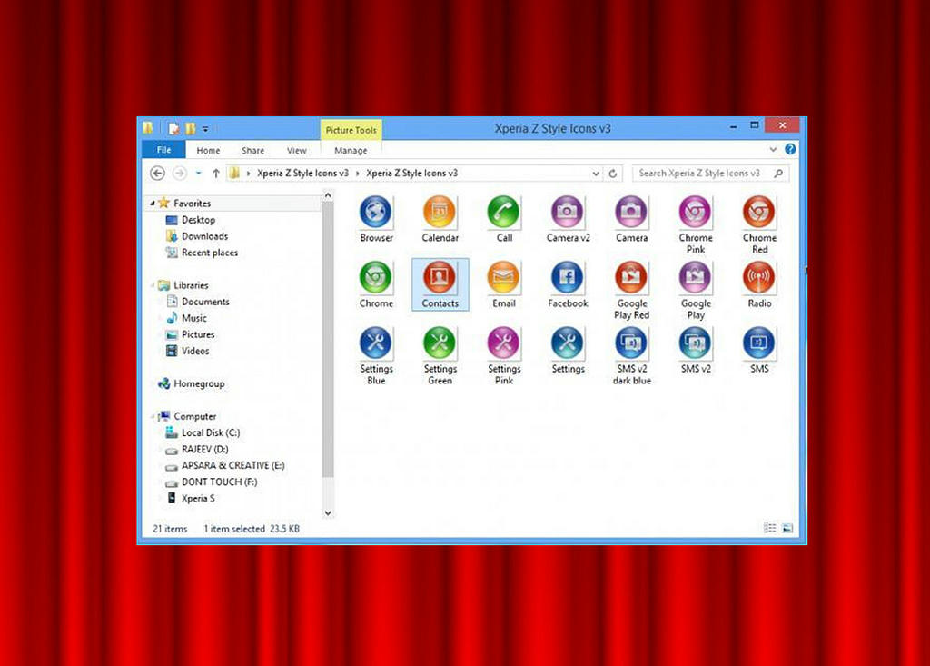The width and height of the screenshot is (930, 666).
Task: Open DONT TOUCH (F:) drive
Action: pyautogui.click(x=219, y=482)
